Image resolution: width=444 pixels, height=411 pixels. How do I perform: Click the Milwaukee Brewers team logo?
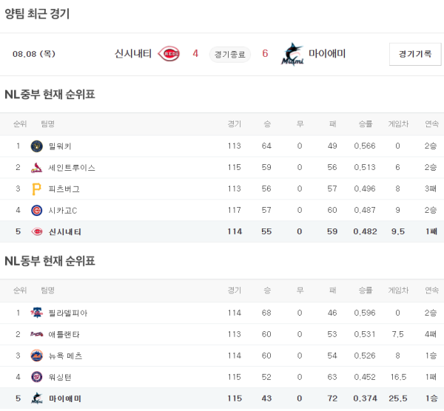click(x=36, y=146)
